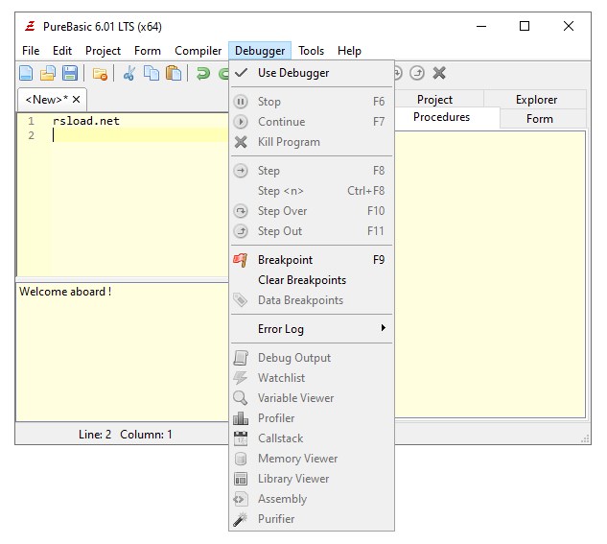The image size is (607, 544).
Task: Click in the code editor line 2
Action: pyautogui.click(x=139, y=135)
